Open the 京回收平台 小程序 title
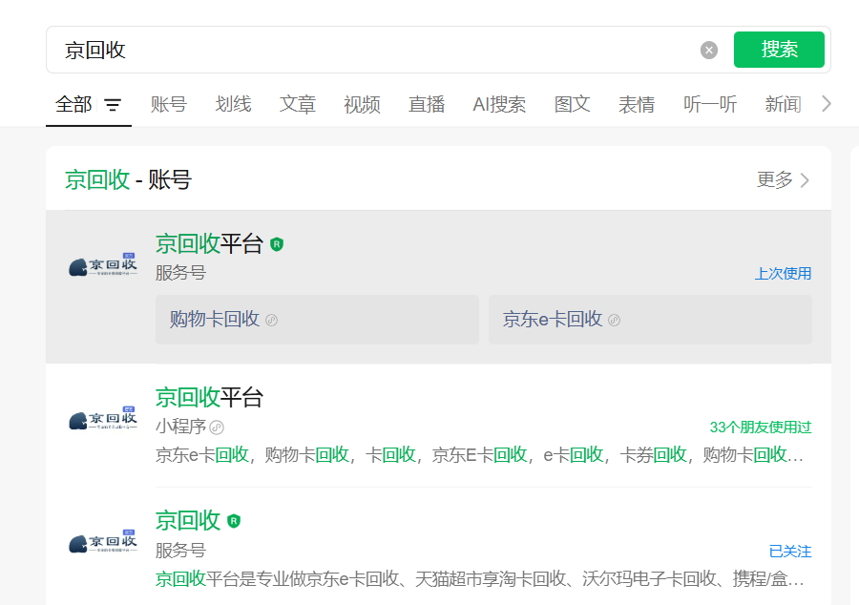This screenshot has height=605, width=859. (209, 397)
